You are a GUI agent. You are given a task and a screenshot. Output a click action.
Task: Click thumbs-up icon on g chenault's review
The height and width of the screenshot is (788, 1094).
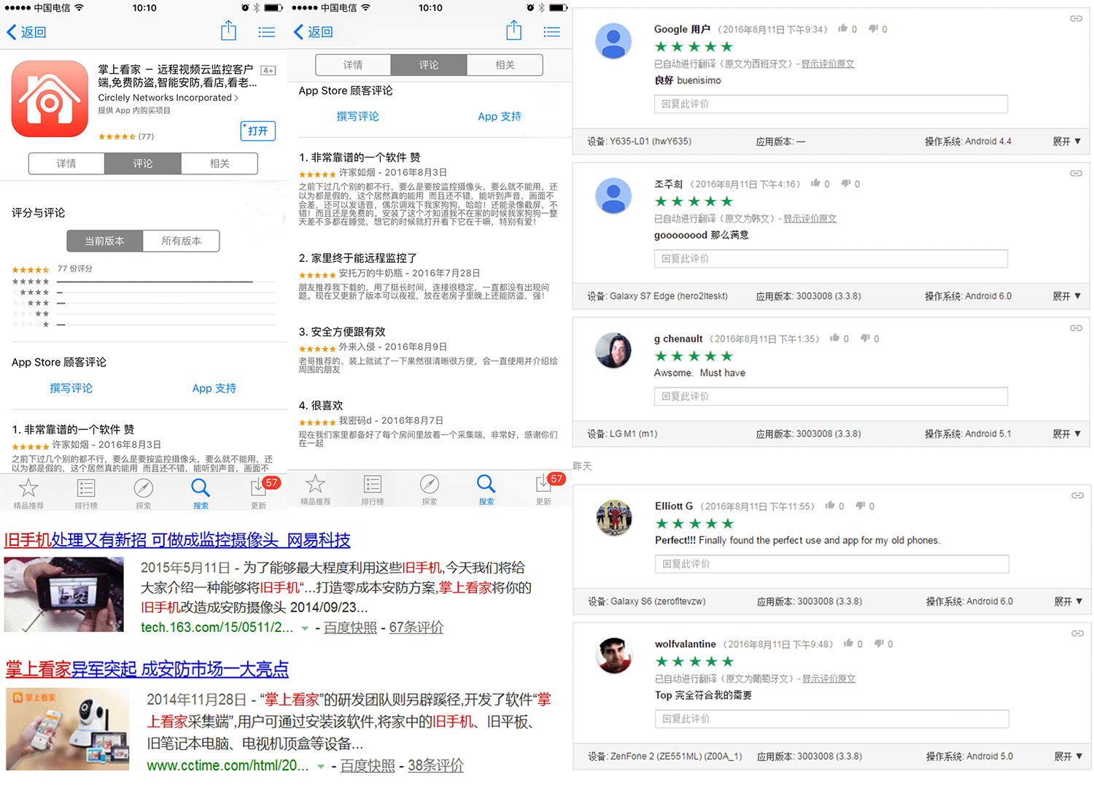(834, 339)
